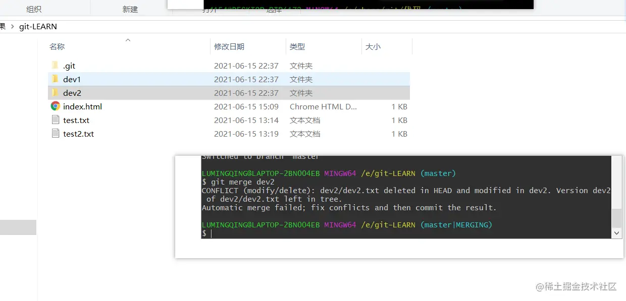Image resolution: width=626 pixels, height=301 pixels.
Task: Sort files by 修改日期 column header
Action: (x=229, y=46)
